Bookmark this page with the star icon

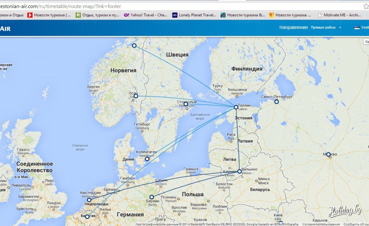(x=365, y=6)
